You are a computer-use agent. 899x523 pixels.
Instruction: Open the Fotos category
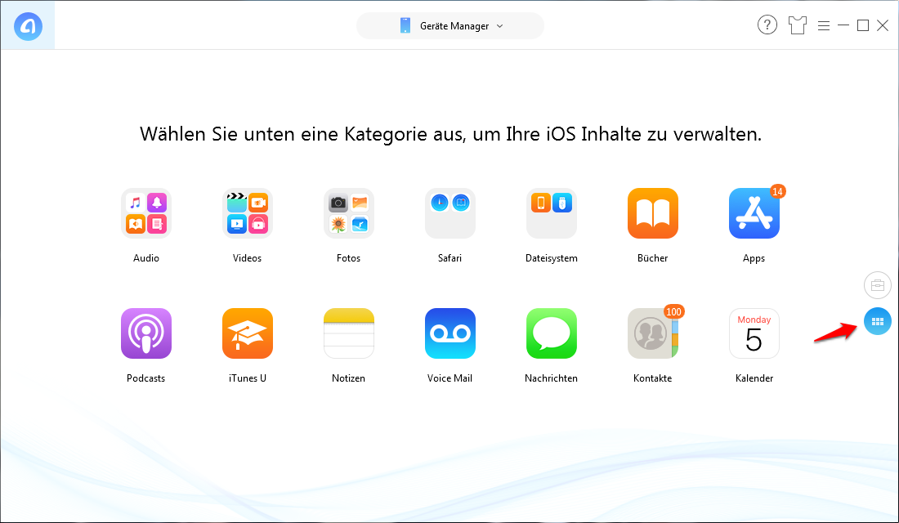pos(349,213)
